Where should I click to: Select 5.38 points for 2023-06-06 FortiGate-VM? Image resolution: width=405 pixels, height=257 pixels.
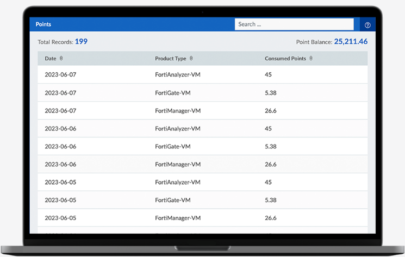pos(271,146)
